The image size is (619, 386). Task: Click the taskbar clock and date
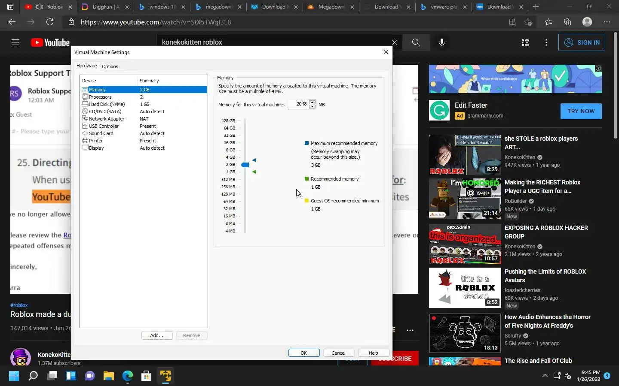coord(588,376)
